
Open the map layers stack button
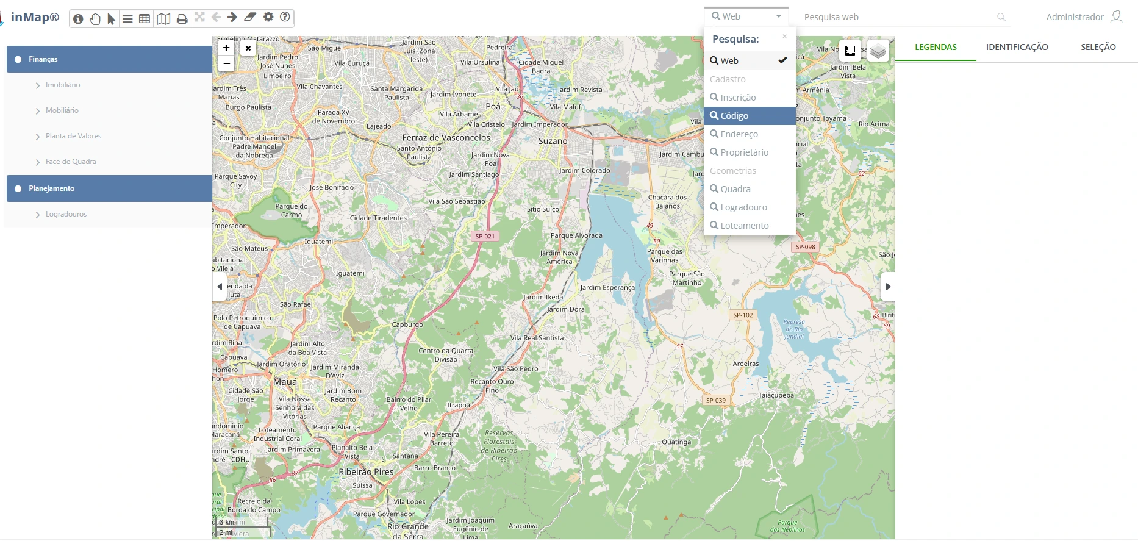coord(878,51)
